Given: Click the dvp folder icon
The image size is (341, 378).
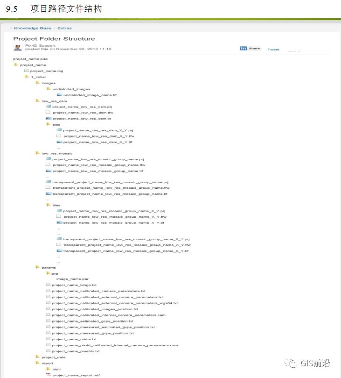Looking at the screenshot, I should pos(48,273).
